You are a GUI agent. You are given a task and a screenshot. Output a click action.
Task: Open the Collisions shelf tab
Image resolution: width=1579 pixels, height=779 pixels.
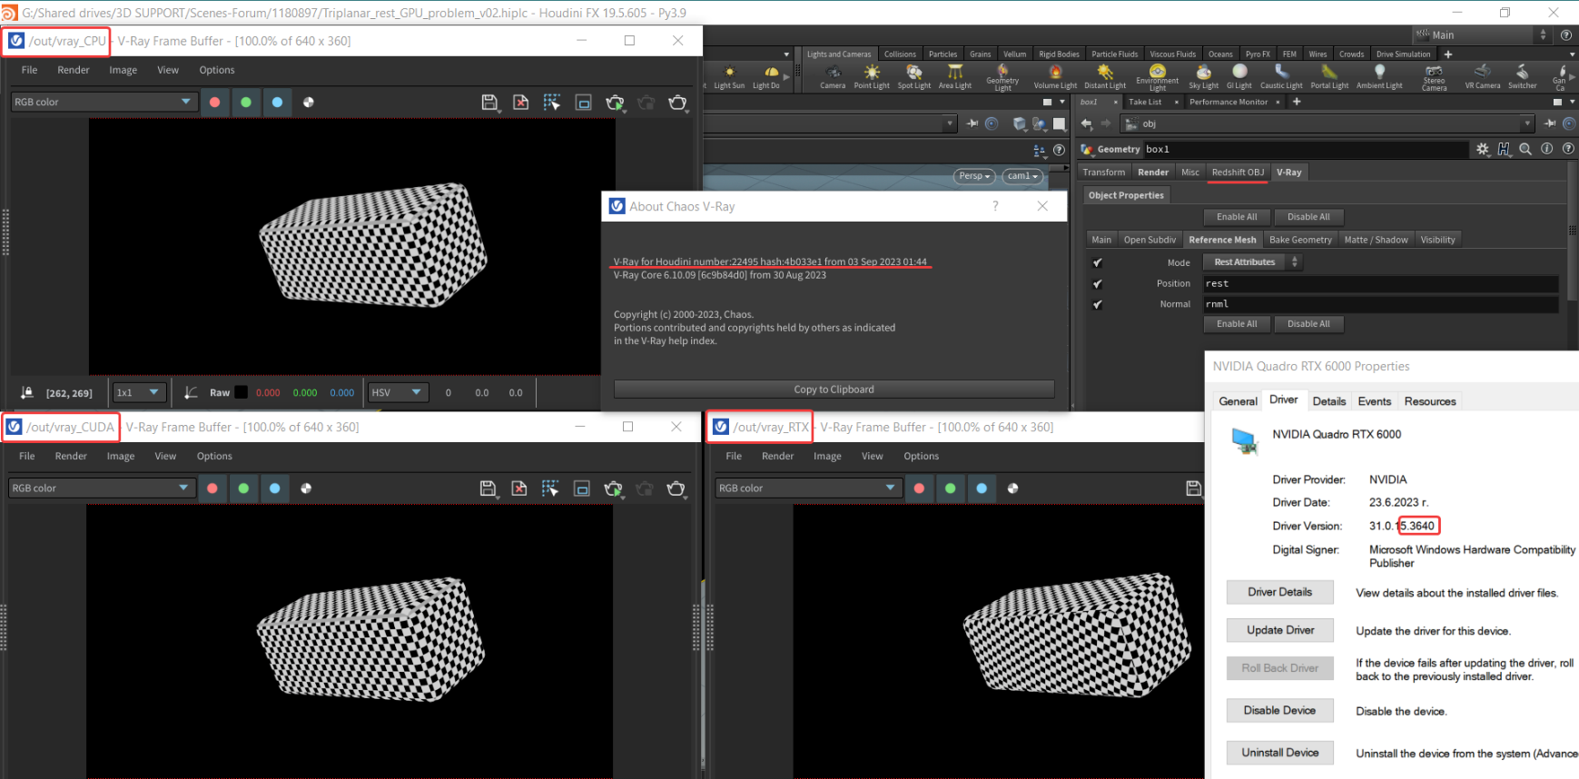[900, 54]
